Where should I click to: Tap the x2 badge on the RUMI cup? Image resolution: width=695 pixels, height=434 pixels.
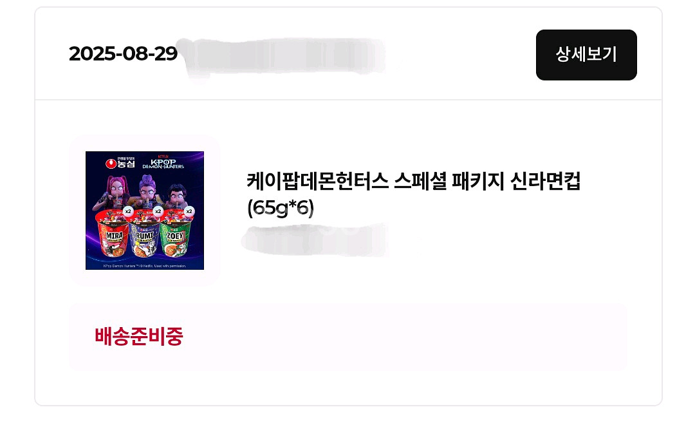click(158, 211)
